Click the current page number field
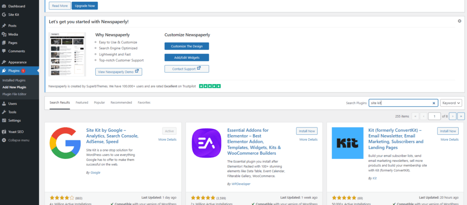This screenshot has width=467, height=205. click(435, 116)
